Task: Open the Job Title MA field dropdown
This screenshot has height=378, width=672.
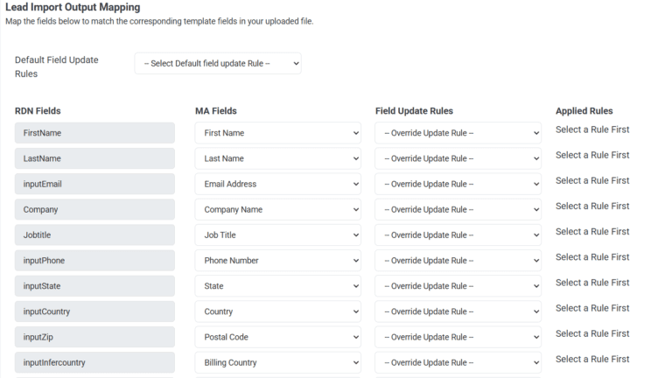Action: click(277, 235)
